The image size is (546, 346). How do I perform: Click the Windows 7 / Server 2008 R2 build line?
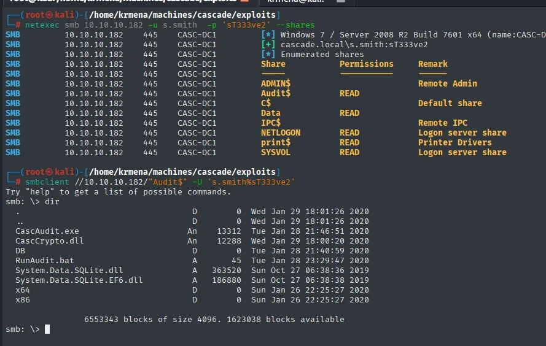coord(413,35)
